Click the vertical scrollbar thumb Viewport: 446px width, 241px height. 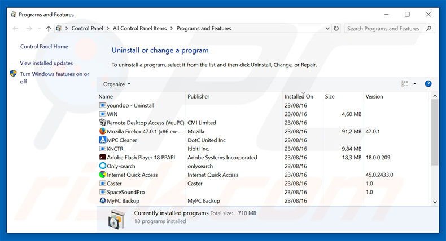(x=435, y=132)
